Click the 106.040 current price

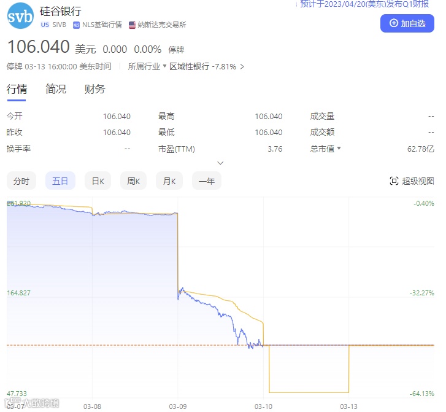39,47
